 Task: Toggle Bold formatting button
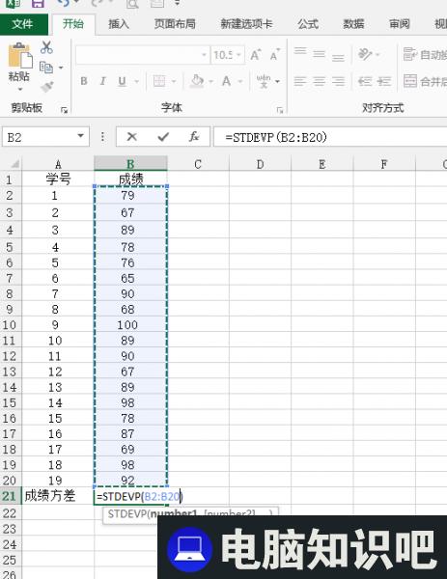pyautogui.click(x=84, y=81)
